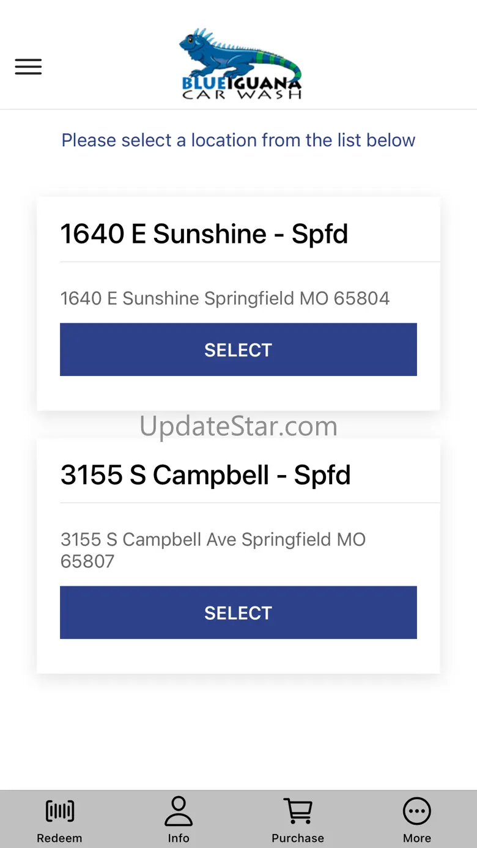Tap the Purchase shopping cart icon
The image size is (477, 848).
[298, 811]
